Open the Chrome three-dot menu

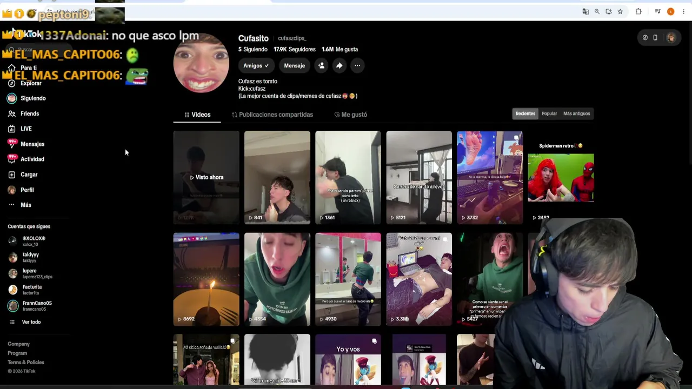tap(684, 11)
